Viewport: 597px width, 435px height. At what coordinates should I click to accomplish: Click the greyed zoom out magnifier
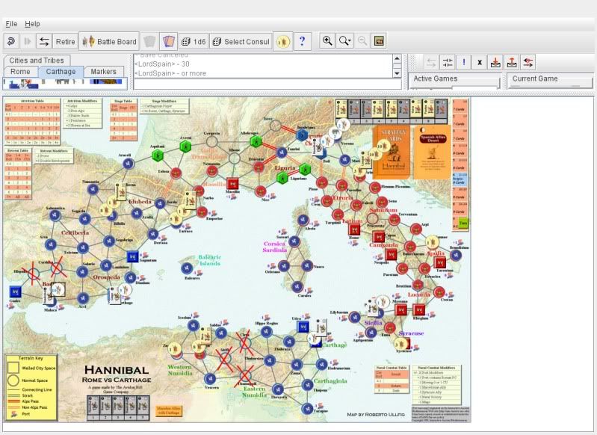(362, 41)
